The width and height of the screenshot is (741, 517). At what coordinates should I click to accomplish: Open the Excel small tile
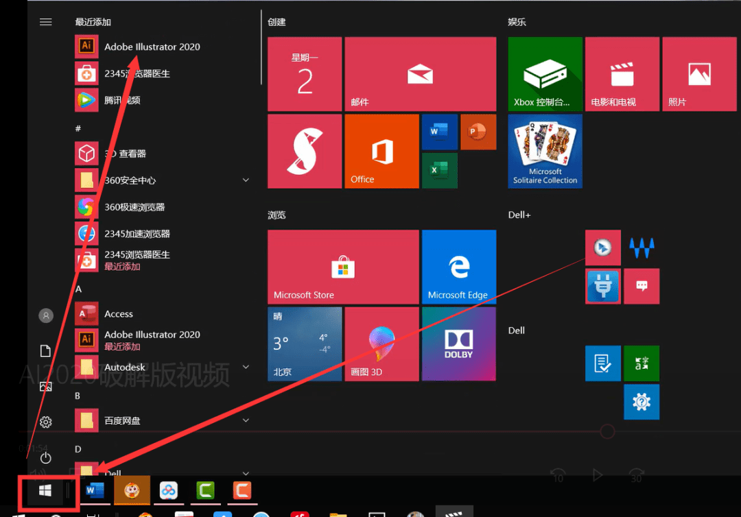pyautogui.click(x=440, y=171)
